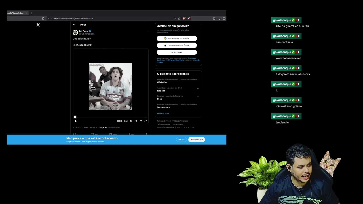The height and width of the screenshot is (204, 363).
Task: Click the 'Criar conta' button
Action: (177, 52)
